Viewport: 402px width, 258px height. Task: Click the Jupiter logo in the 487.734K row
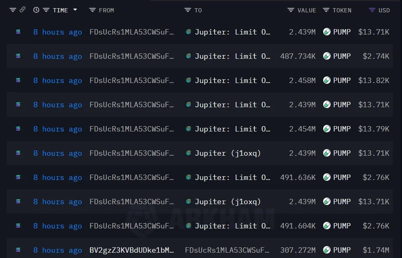[188, 56]
